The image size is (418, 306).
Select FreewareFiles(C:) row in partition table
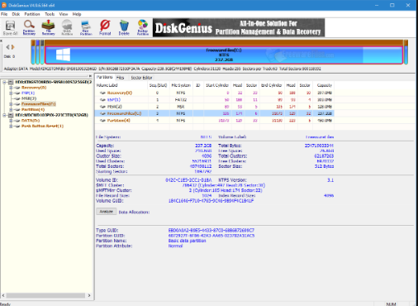point(215,113)
